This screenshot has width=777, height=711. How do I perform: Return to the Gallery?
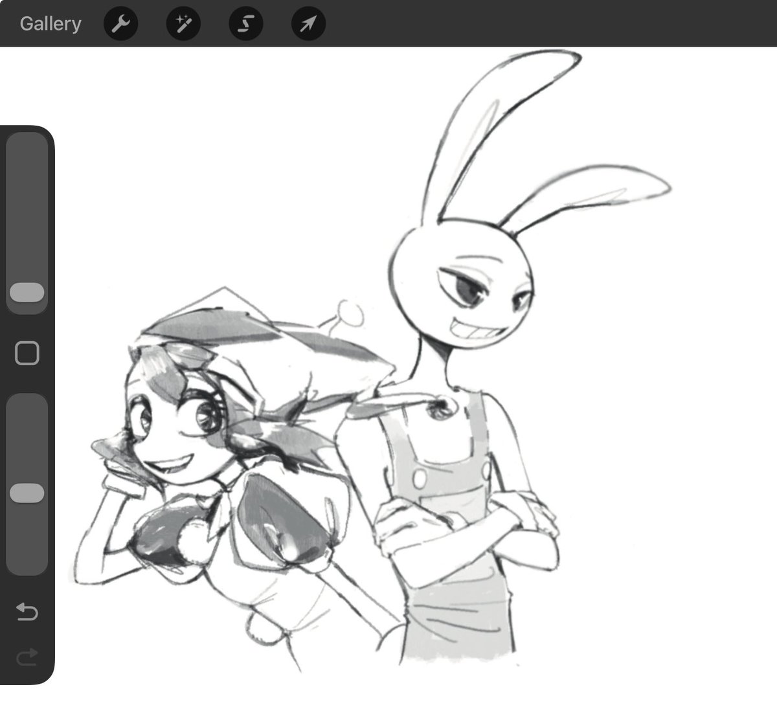[51, 24]
